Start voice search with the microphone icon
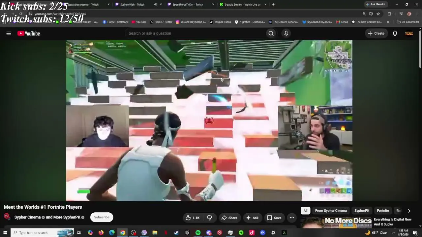422x237 pixels. pyautogui.click(x=286, y=33)
